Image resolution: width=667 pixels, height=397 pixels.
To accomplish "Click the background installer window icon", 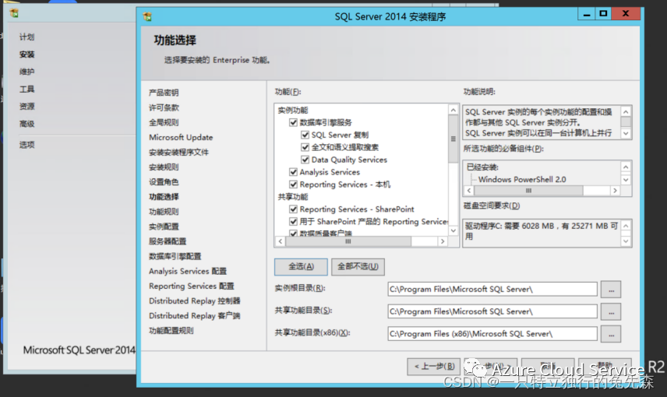I will pos(14,13).
